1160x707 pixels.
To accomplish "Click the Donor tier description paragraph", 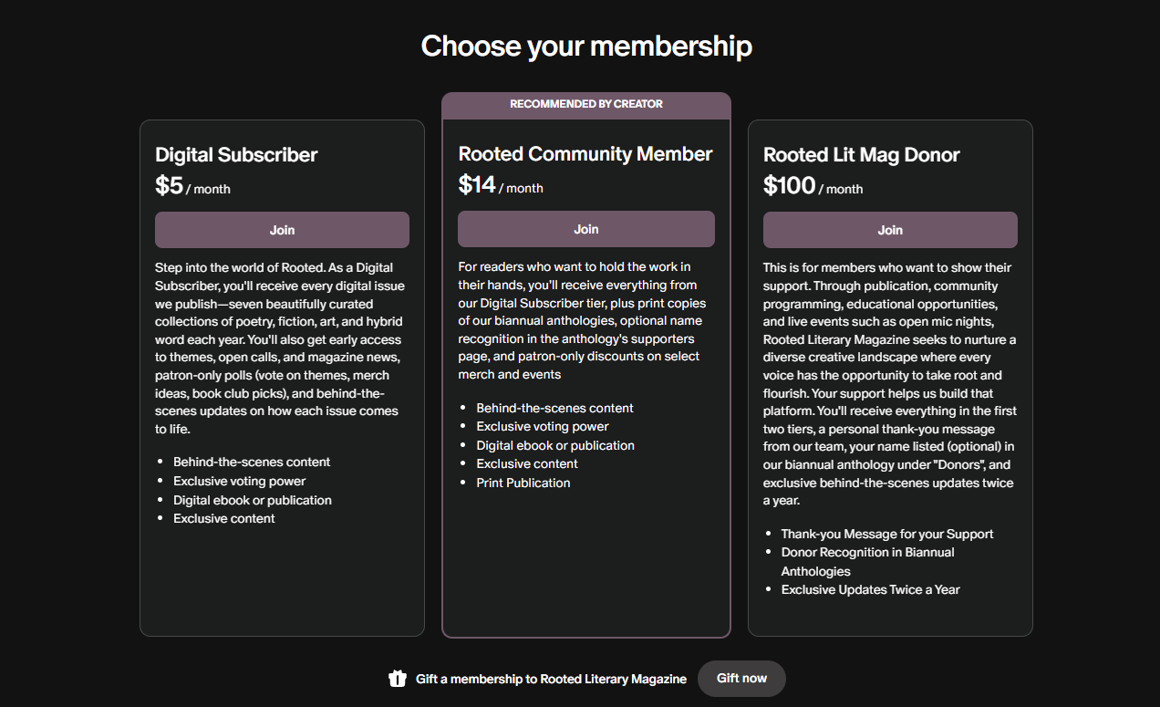I will click(889, 384).
